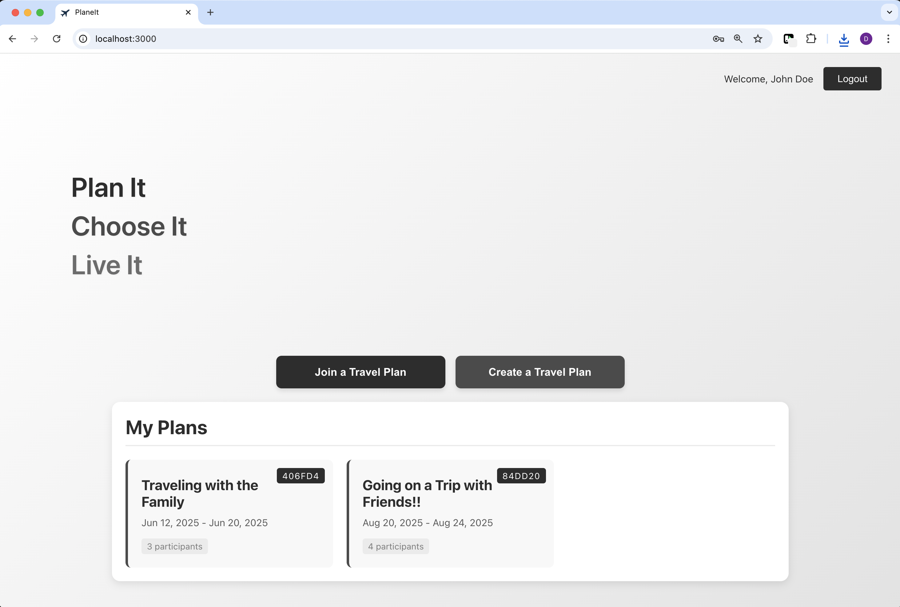Reload the localhost page
The image size is (900, 607).
57,39
